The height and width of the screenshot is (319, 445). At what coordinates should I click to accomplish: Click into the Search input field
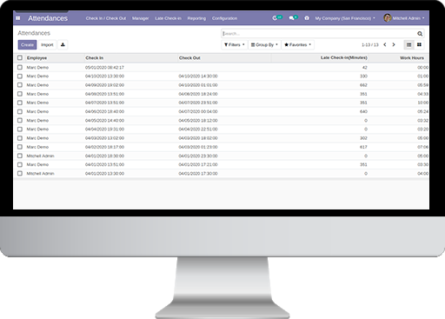click(x=319, y=34)
